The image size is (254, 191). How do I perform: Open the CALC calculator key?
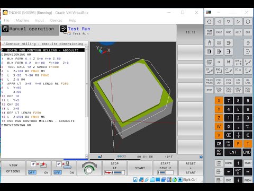pyautogui.click(x=219, y=32)
